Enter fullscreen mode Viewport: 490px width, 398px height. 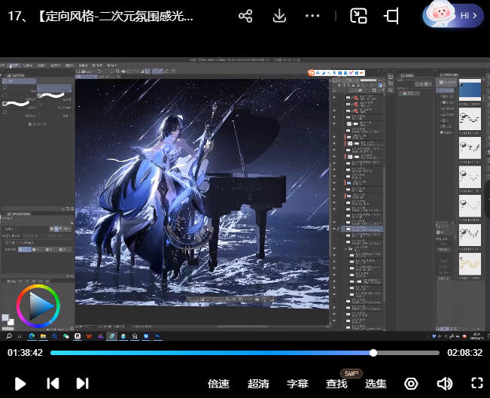click(476, 383)
